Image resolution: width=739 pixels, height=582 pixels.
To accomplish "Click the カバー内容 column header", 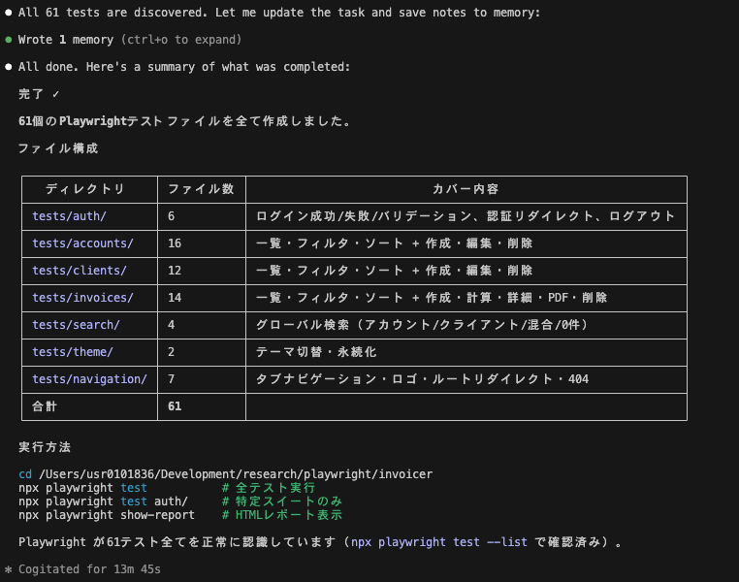I will tap(466, 189).
